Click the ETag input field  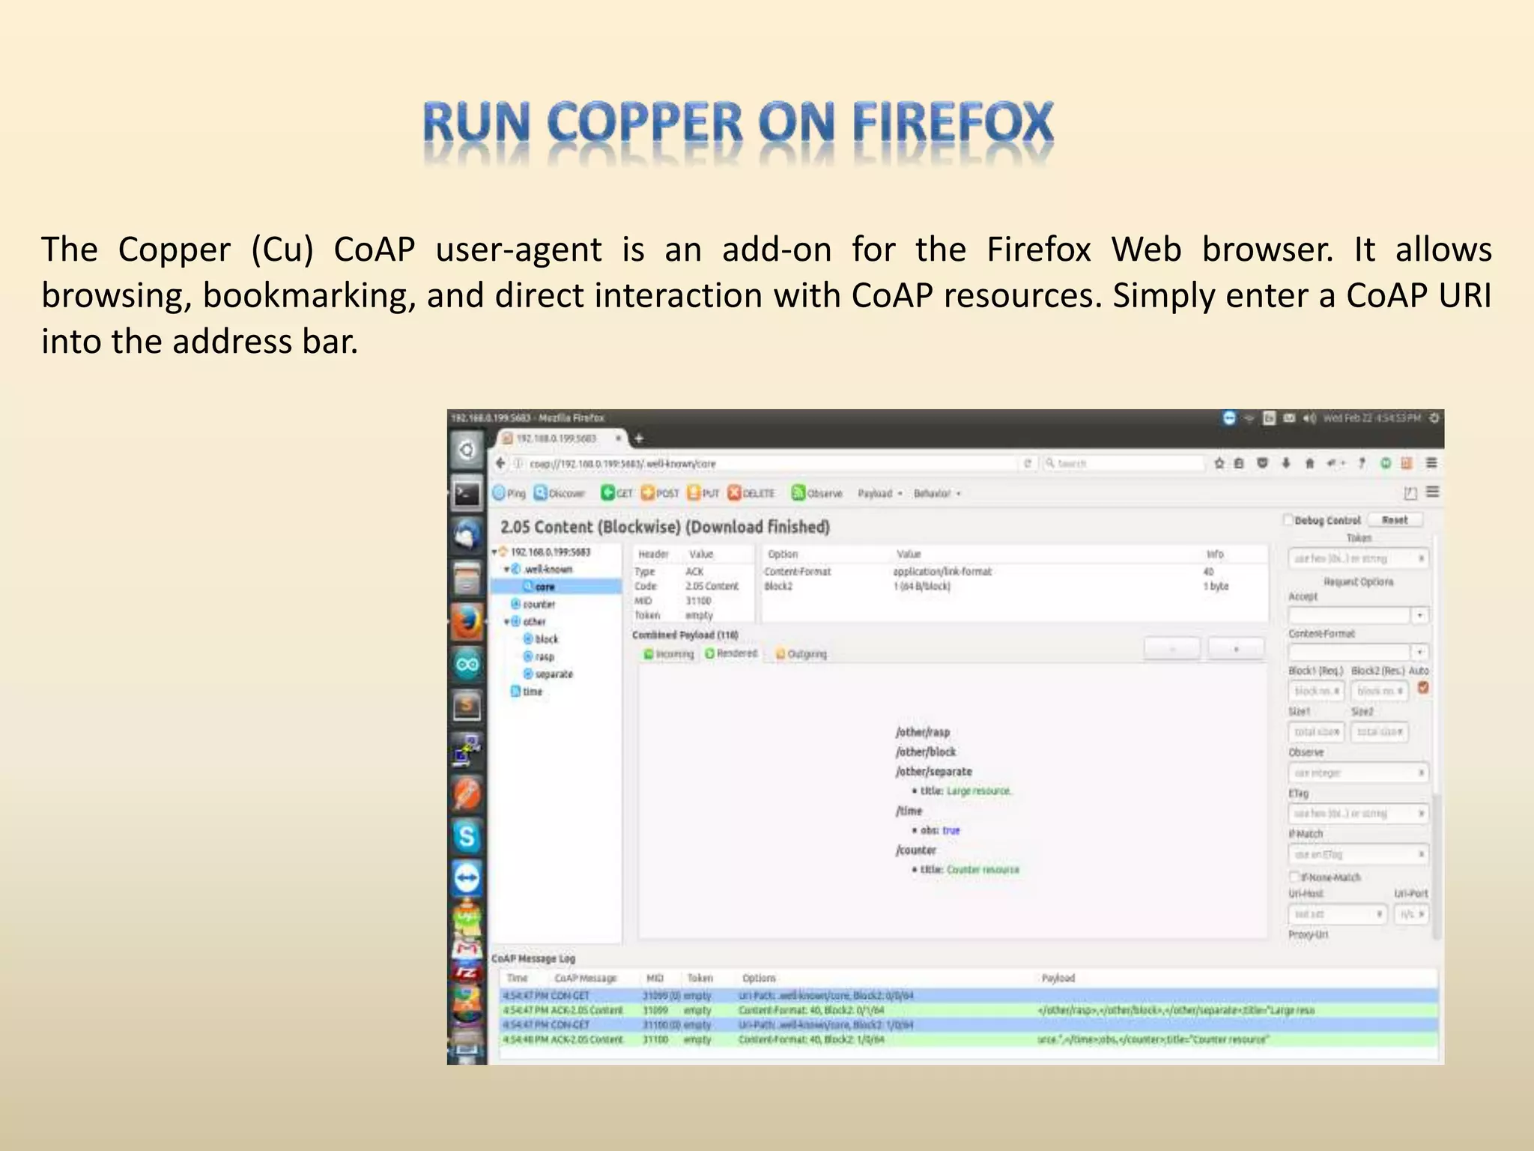[x=1358, y=813]
